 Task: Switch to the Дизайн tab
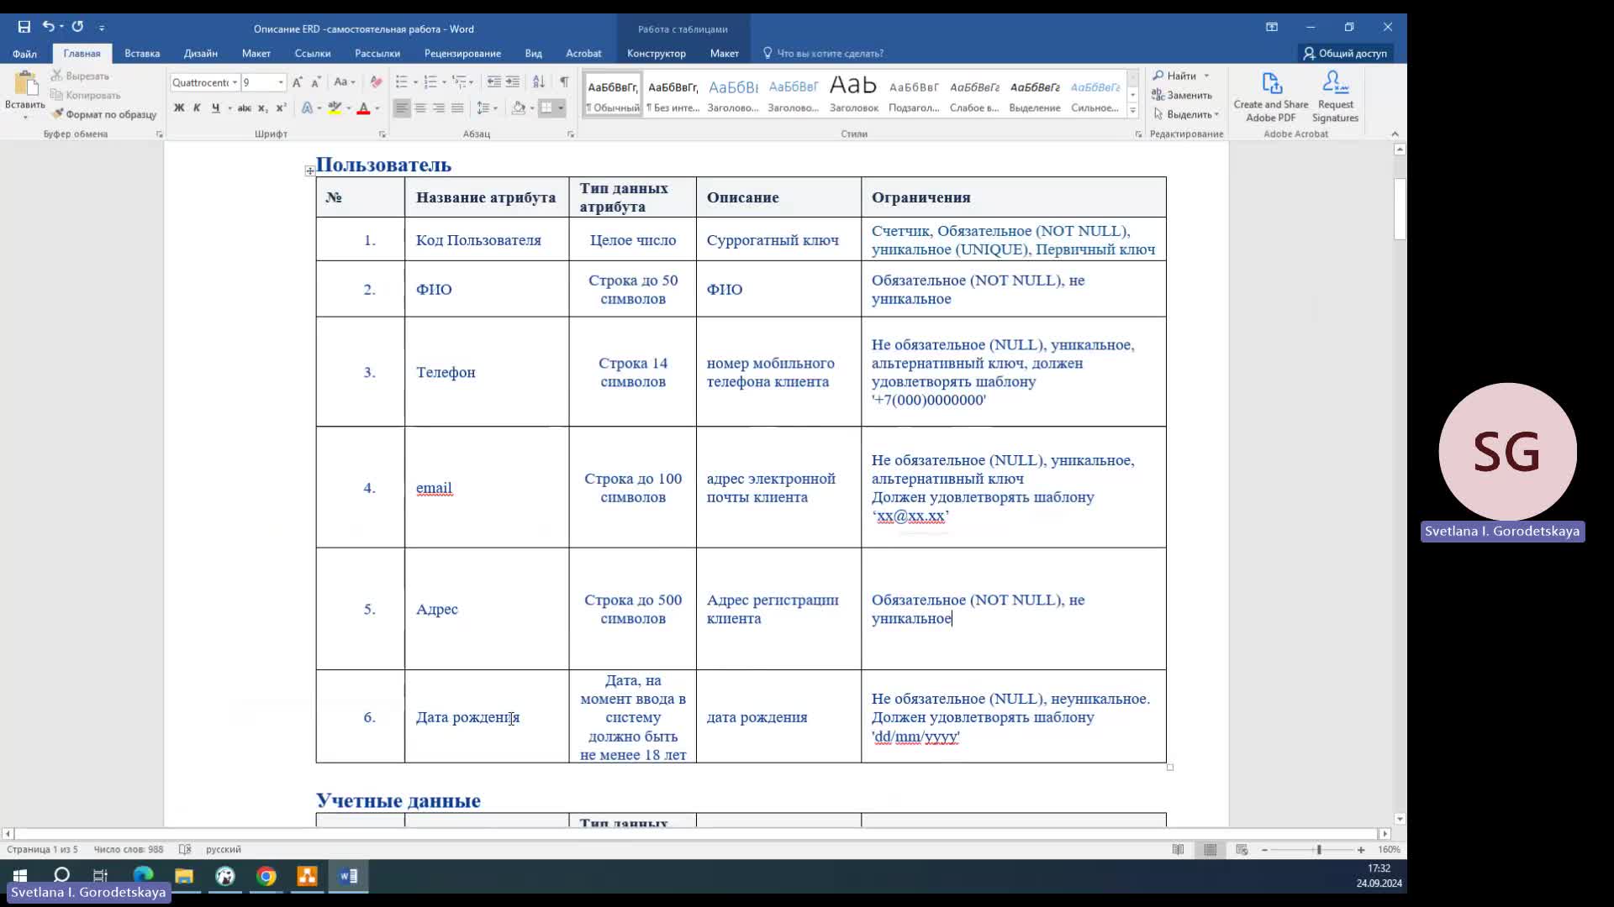(201, 53)
